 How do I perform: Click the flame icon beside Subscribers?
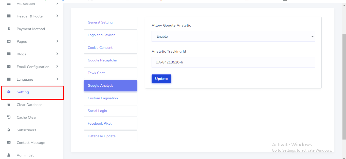coord(9,130)
